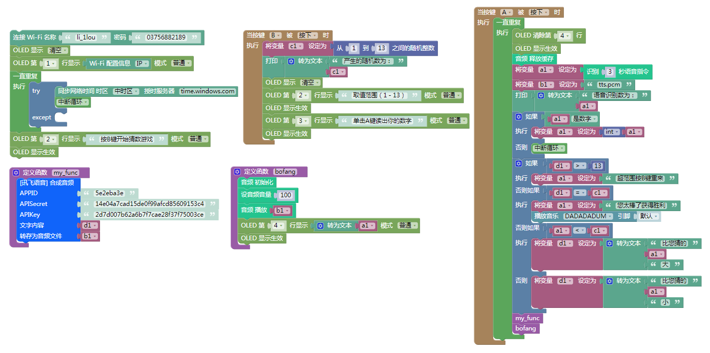Click the tts.pcm text field

609,85
